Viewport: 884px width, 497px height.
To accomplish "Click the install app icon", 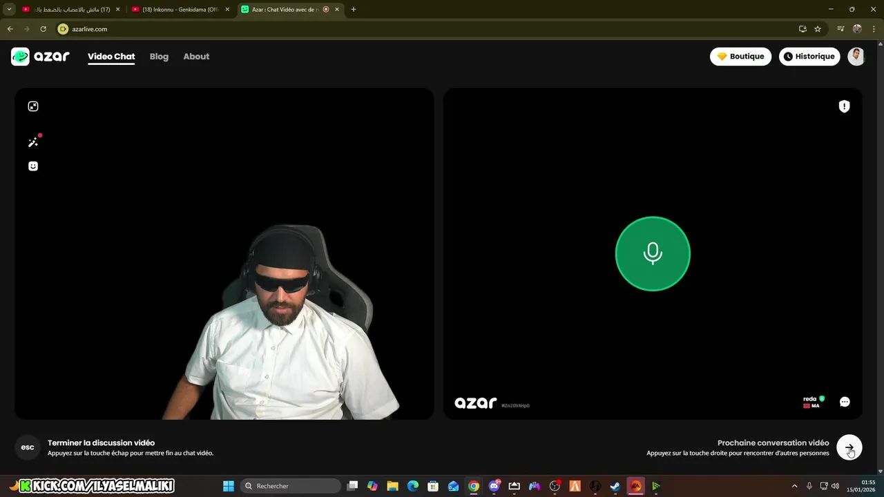I will coord(803,29).
